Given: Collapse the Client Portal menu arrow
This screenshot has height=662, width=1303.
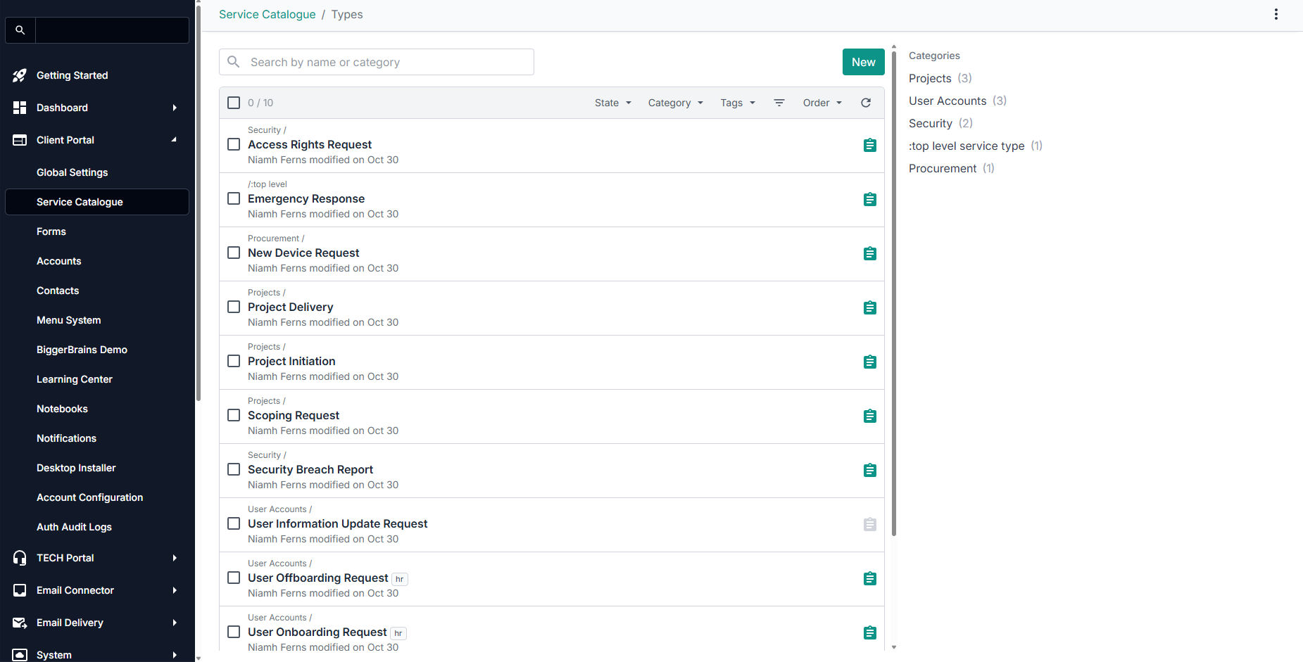Looking at the screenshot, I should click(x=175, y=140).
